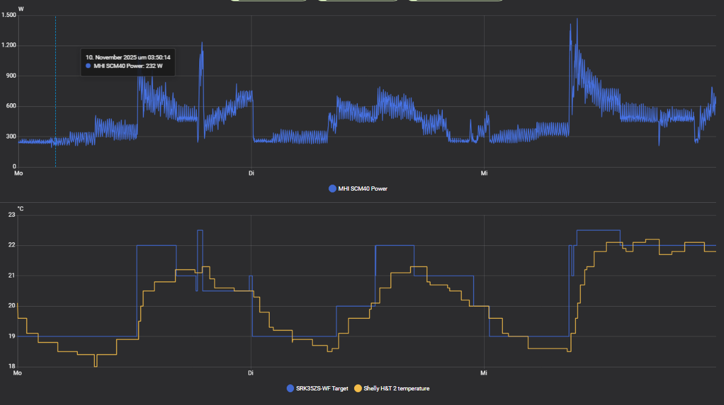Click the leftmost partially visible button at top
The height and width of the screenshot is (405, 724).
click(x=268, y=1)
